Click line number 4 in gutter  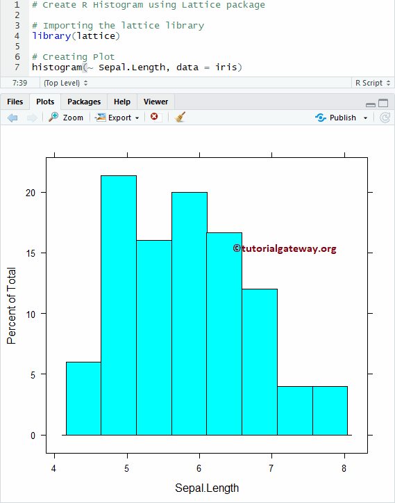point(17,36)
